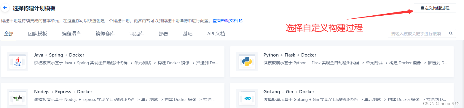Switch to the 编程语言 tab
The height and width of the screenshot is (108, 464).
(71, 34)
